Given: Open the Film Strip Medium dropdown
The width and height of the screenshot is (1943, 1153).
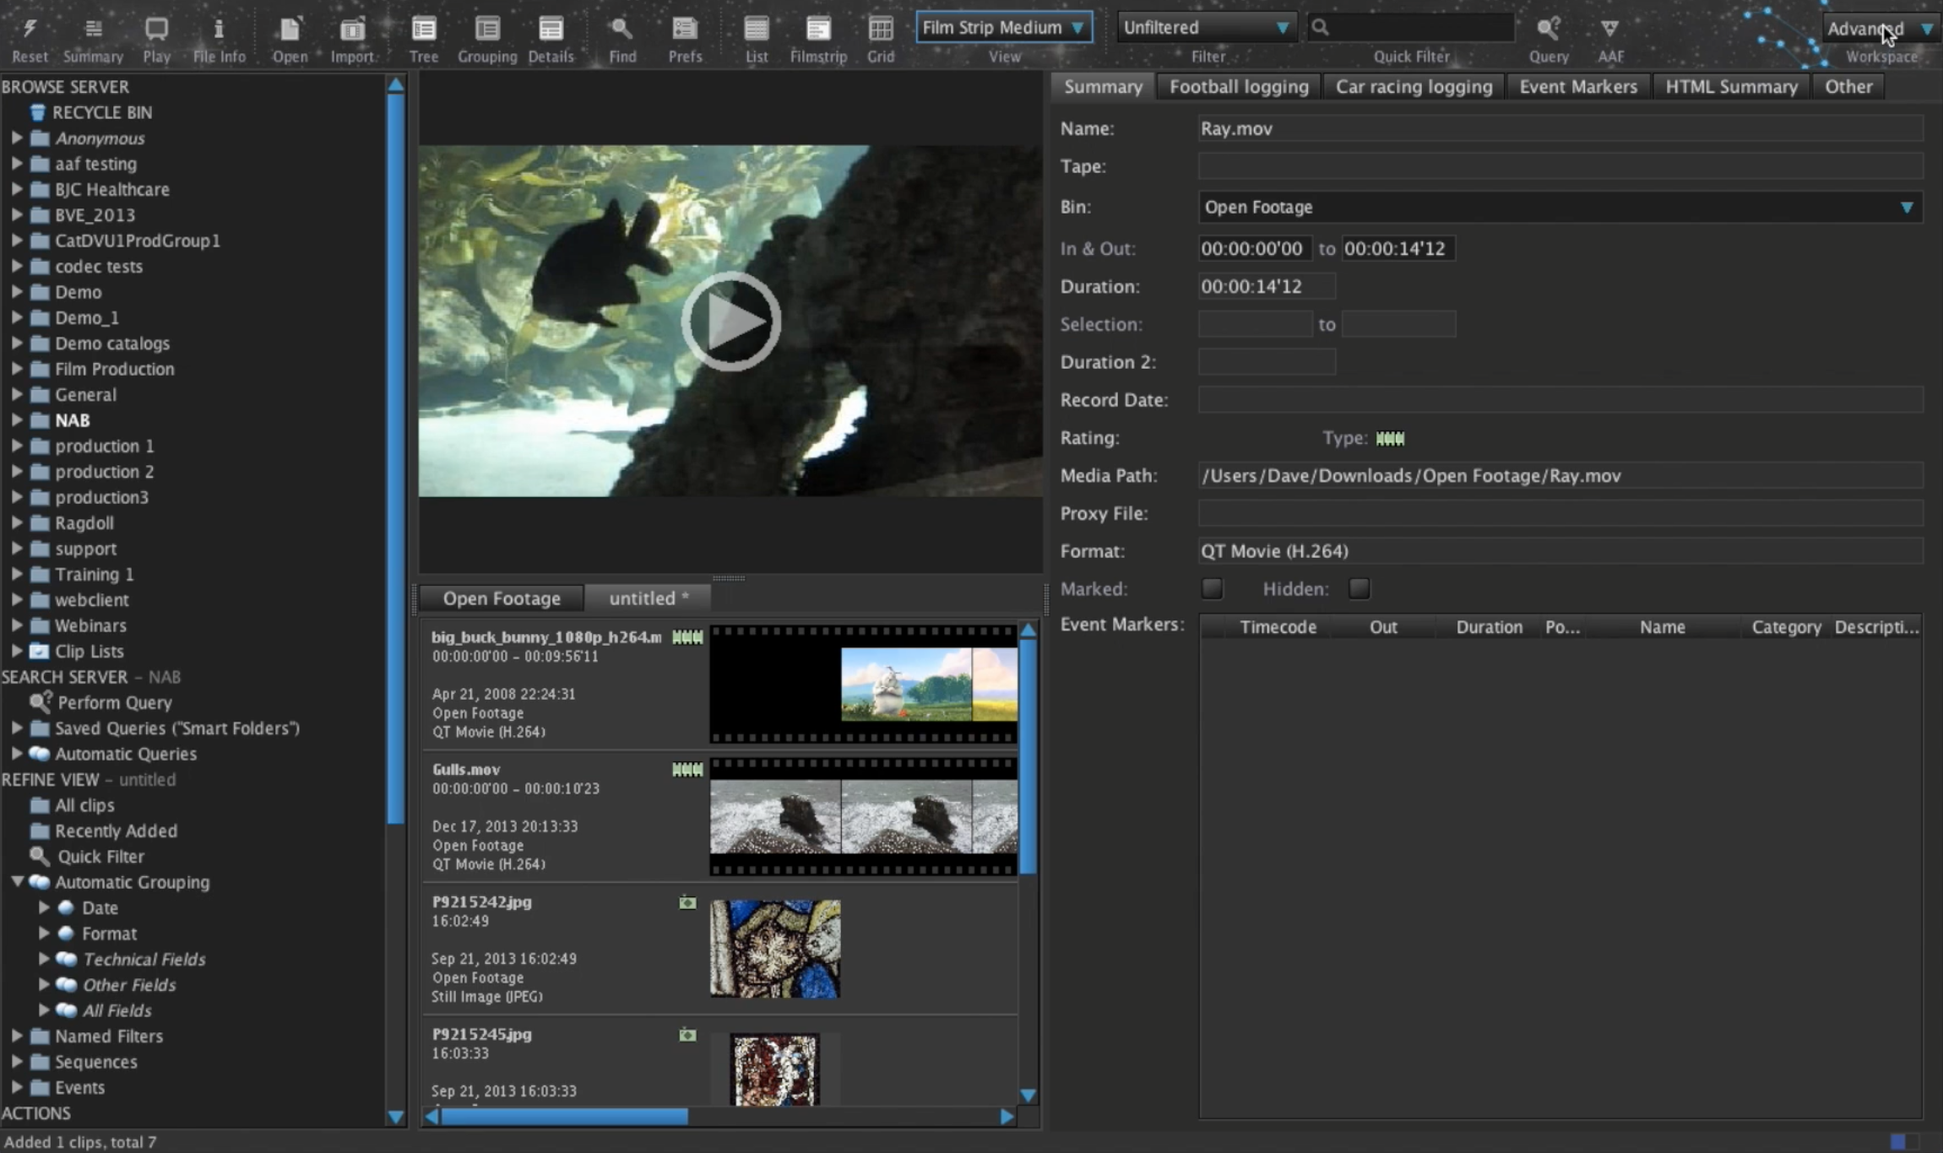Looking at the screenshot, I should coord(1003,28).
